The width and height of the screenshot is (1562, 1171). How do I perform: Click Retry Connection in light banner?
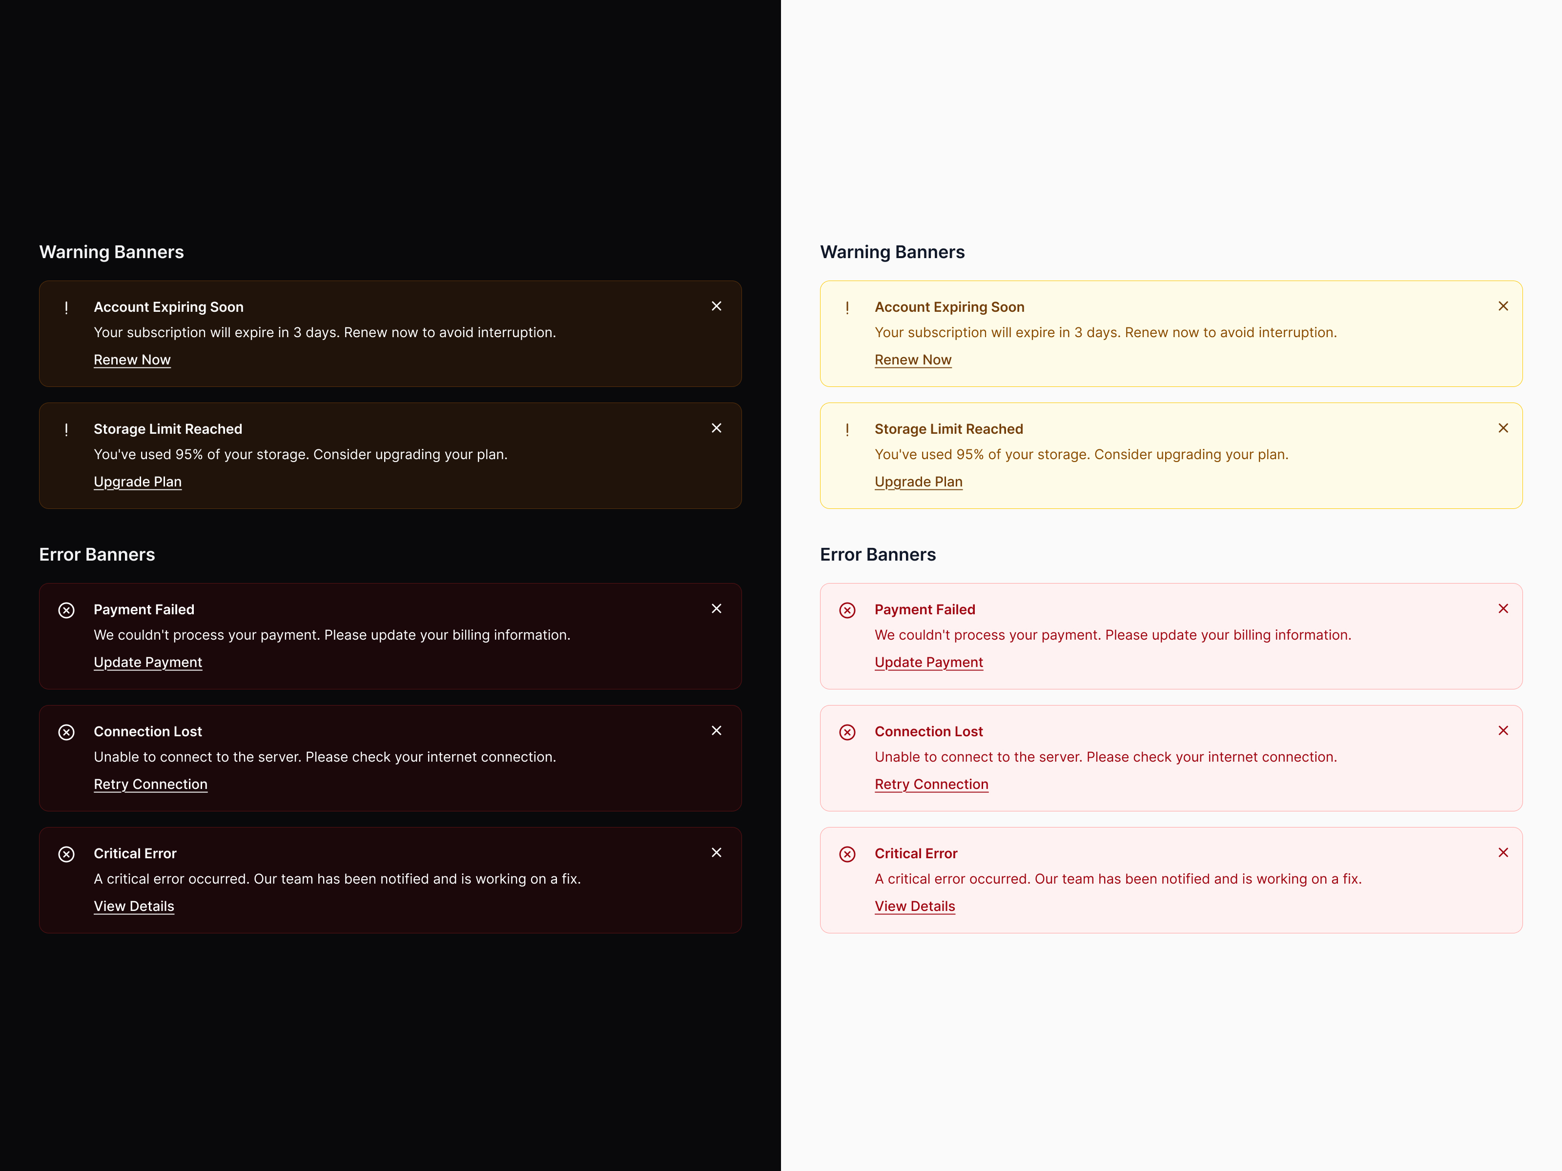click(931, 784)
